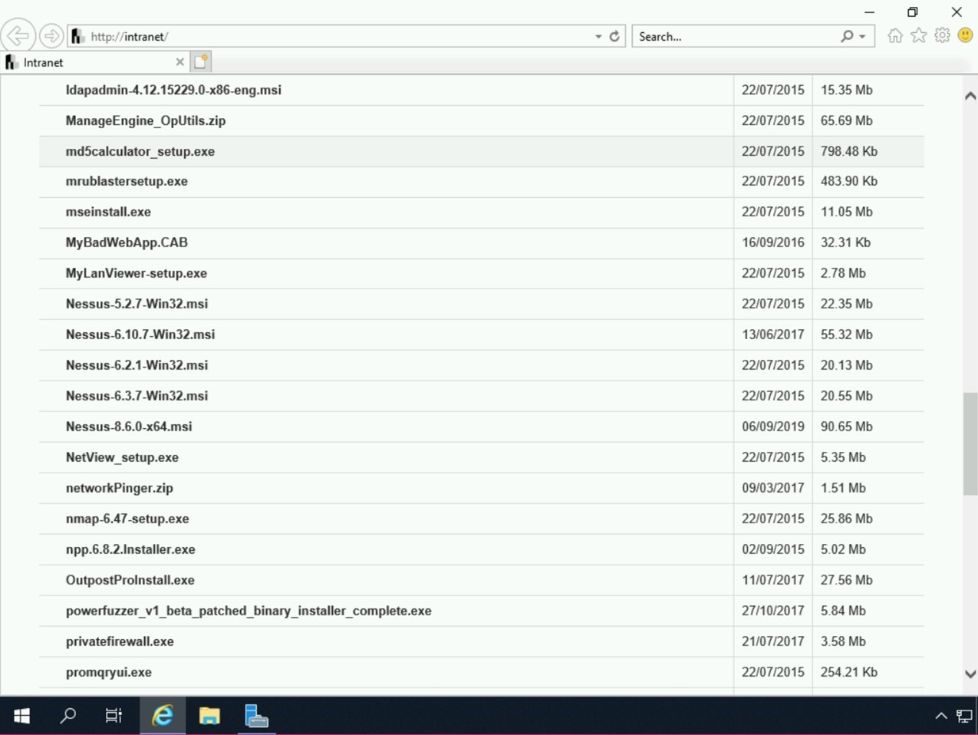Screen dimensions: 978x735
Task: Click the page scrollbar down arrow
Action: (x=970, y=674)
